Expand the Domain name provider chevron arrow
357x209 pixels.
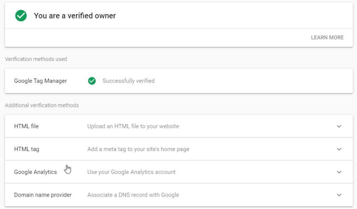coord(339,195)
